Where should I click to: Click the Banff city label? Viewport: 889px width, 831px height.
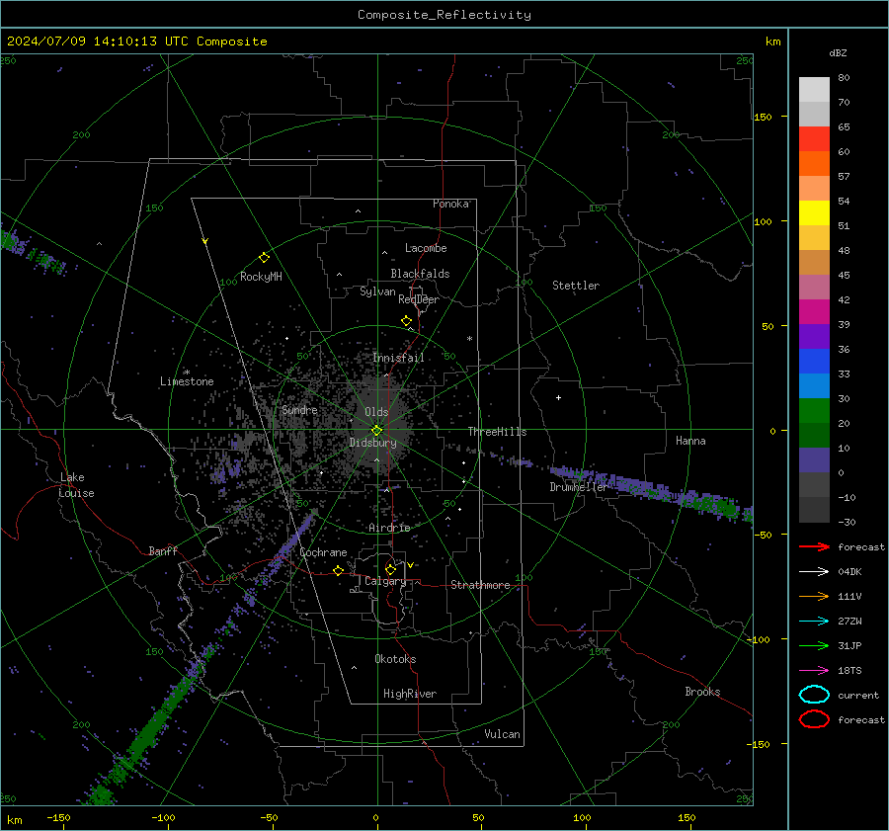(163, 550)
